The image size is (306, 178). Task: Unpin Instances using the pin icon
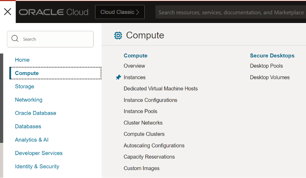tap(118, 77)
